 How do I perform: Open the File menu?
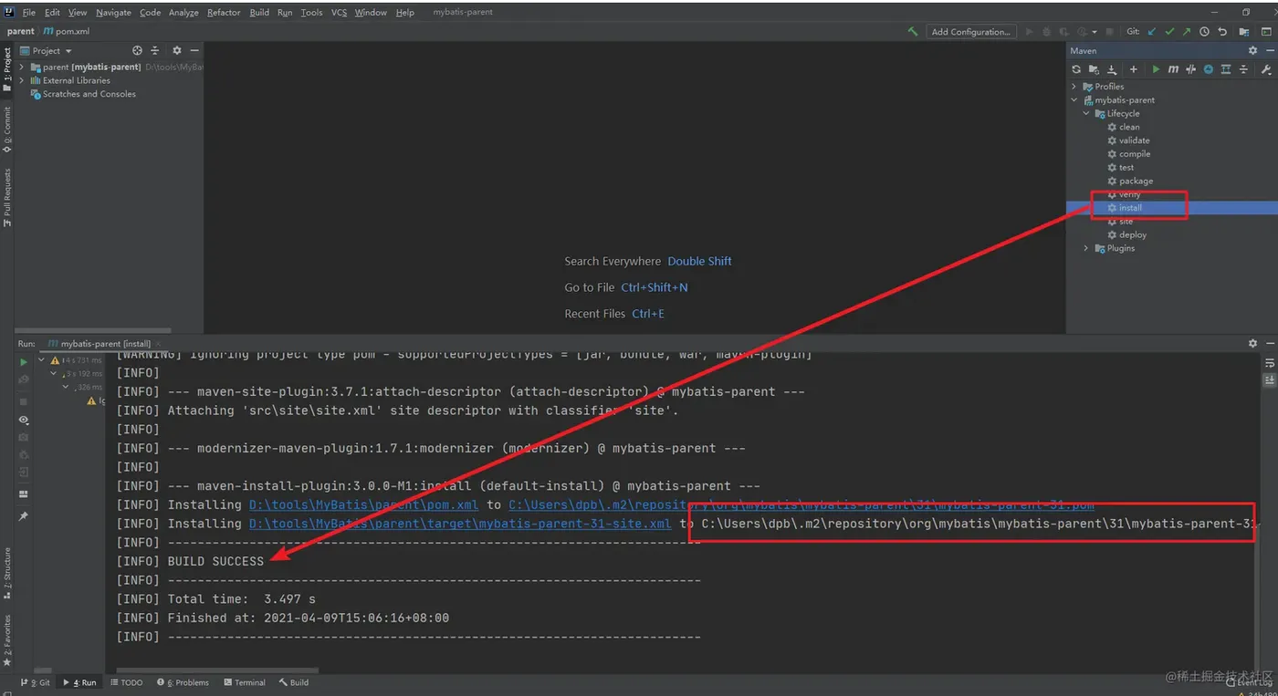[x=28, y=13]
